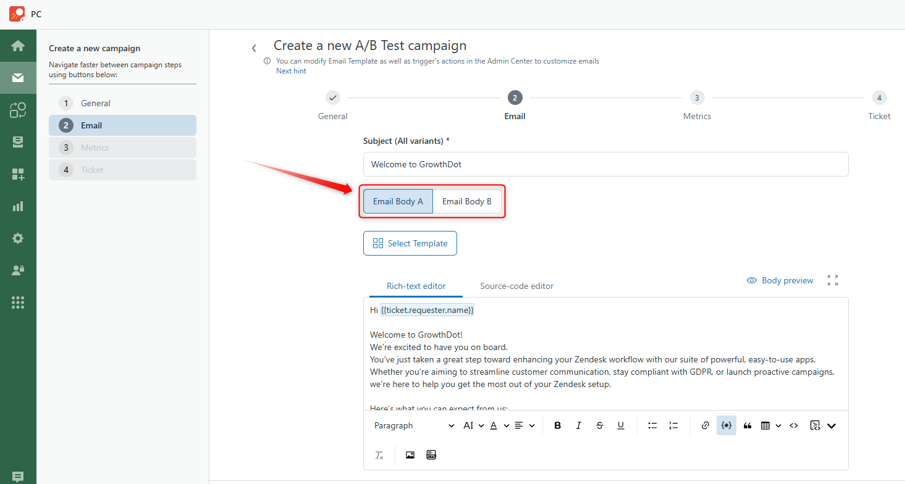Image resolution: width=905 pixels, height=484 pixels.
Task: Open the bar chart statistics sidebar icon
Action: pyautogui.click(x=18, y=206)
